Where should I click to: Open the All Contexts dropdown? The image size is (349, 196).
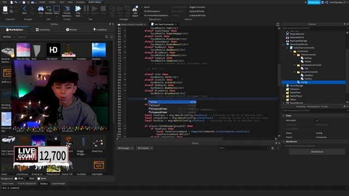pyautogui.click(x=145, y=148)
